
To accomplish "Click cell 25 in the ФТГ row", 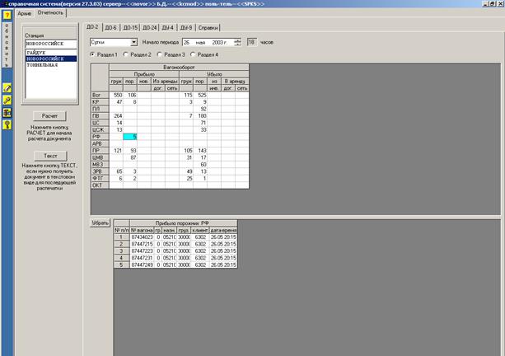I will click(186, 179).
